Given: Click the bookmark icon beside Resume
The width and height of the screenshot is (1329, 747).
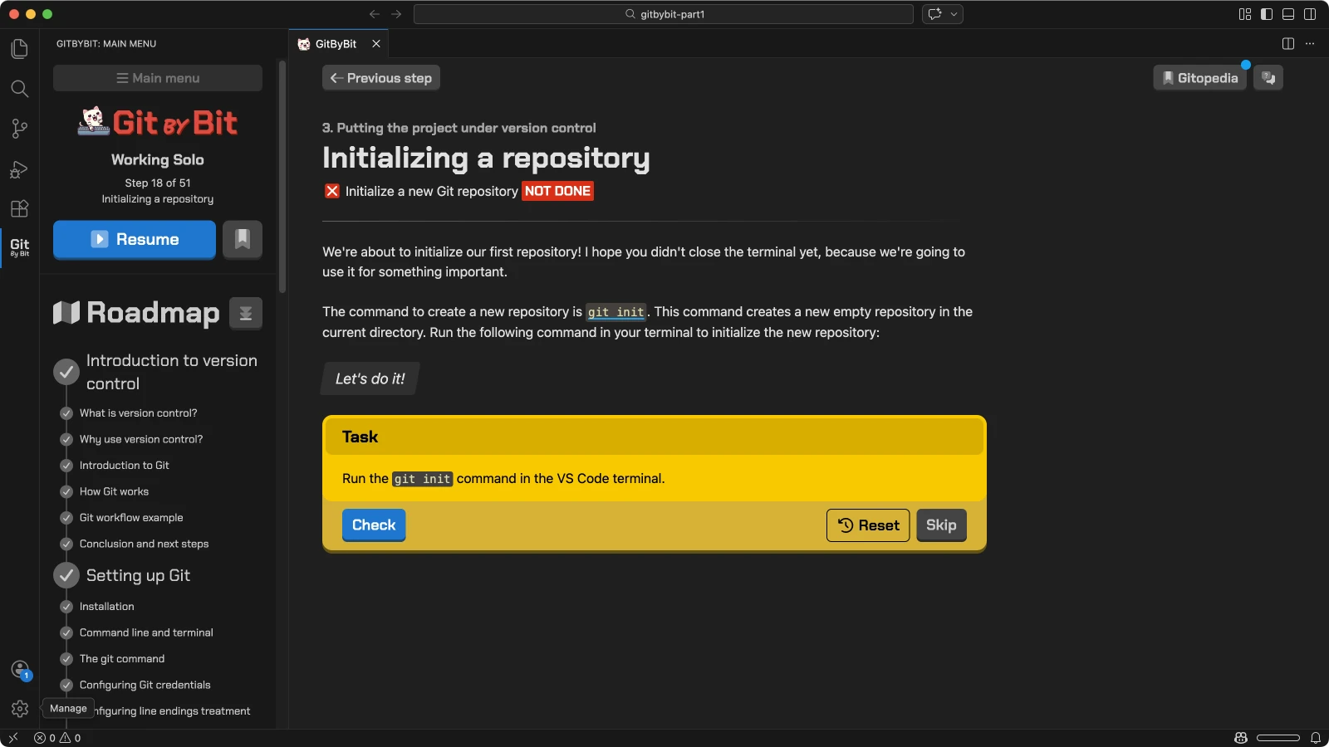Looking at the screenshot, I should click(243, 239).
